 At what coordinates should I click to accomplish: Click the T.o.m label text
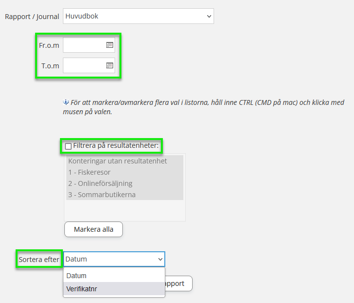coord(50,65)
